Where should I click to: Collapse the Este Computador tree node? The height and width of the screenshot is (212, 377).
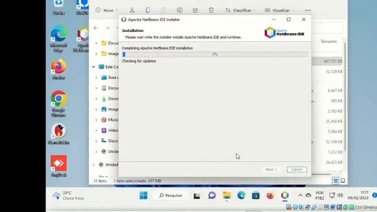click(94, 67)
